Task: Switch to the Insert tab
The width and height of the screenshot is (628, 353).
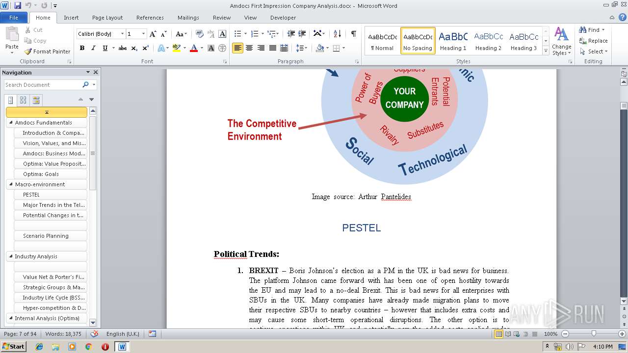Action: (x=71, y=18)
